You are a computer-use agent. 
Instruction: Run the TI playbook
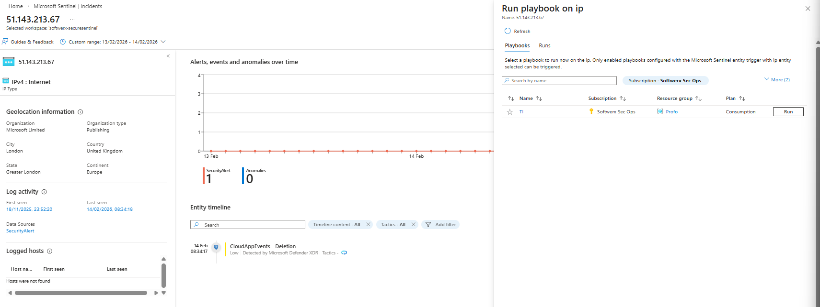(x=788, y=112)
